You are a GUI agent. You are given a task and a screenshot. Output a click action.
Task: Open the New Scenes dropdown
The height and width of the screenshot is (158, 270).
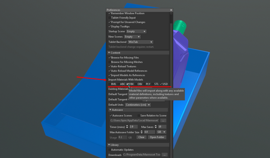tap(132, 37)
